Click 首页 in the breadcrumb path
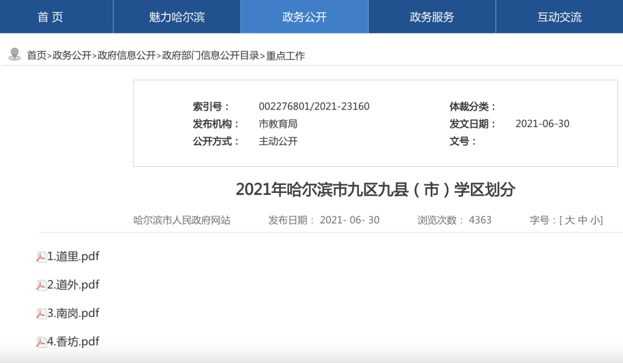Viewport: 623px width, 363px height. tap(37, 55)
